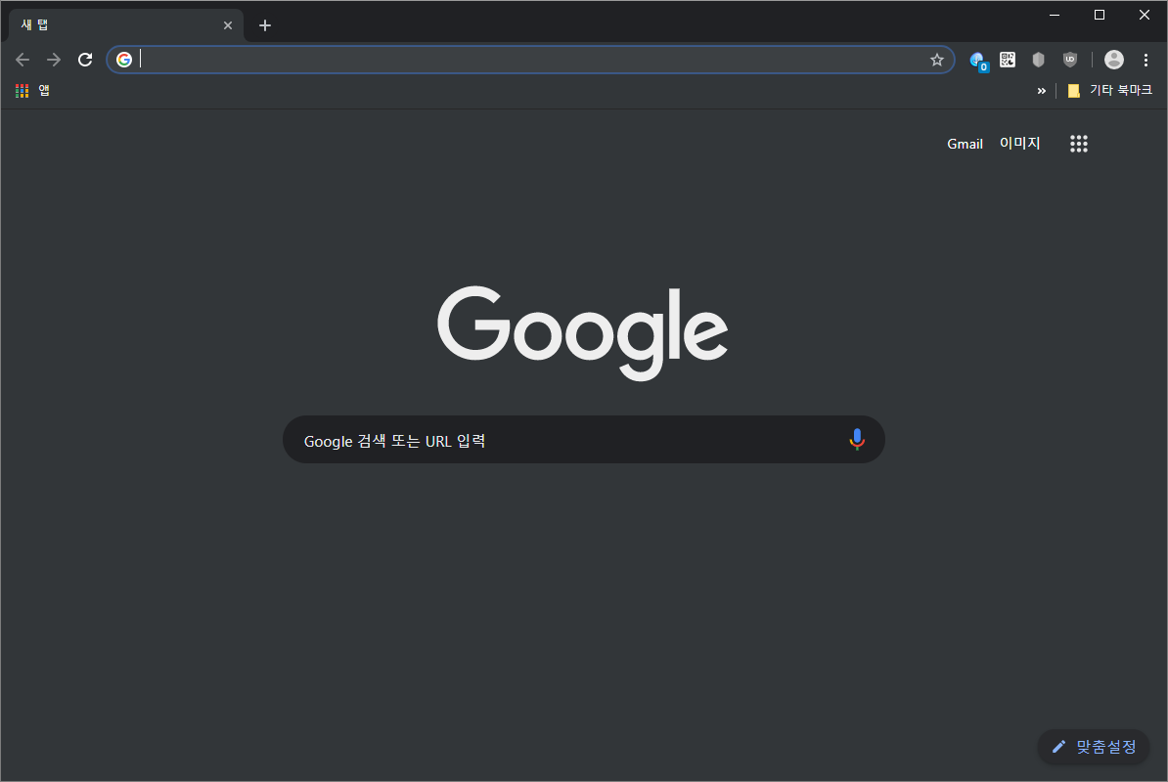Close the 새 탭 tab
This screenshot has width=1168, height=782.
tap(228, 25)
